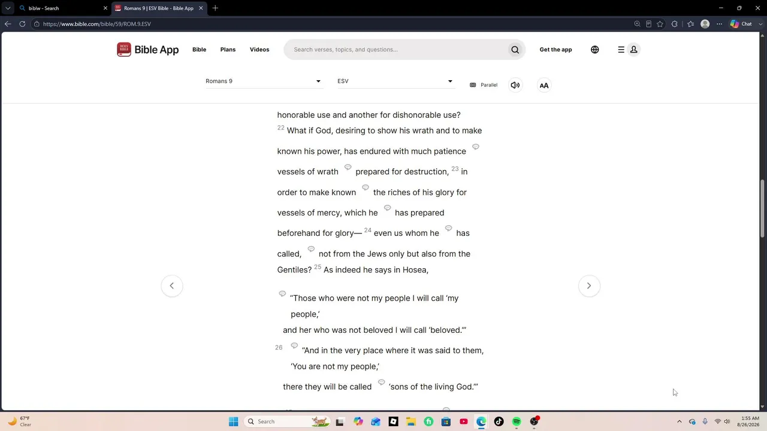
Task: Open the hamburger menu icon
Action: coord(621,50)
